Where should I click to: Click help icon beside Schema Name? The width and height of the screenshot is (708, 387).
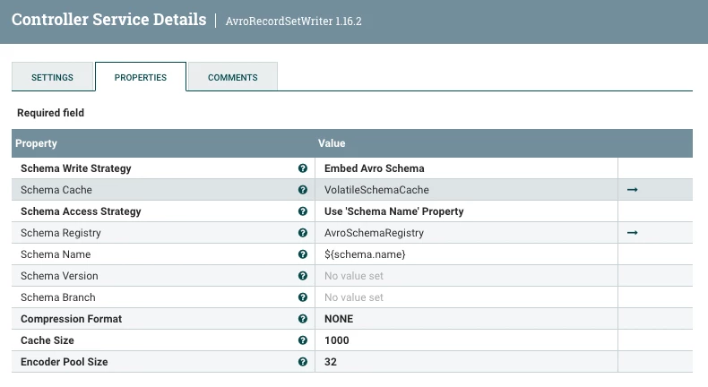pos(303,254)
